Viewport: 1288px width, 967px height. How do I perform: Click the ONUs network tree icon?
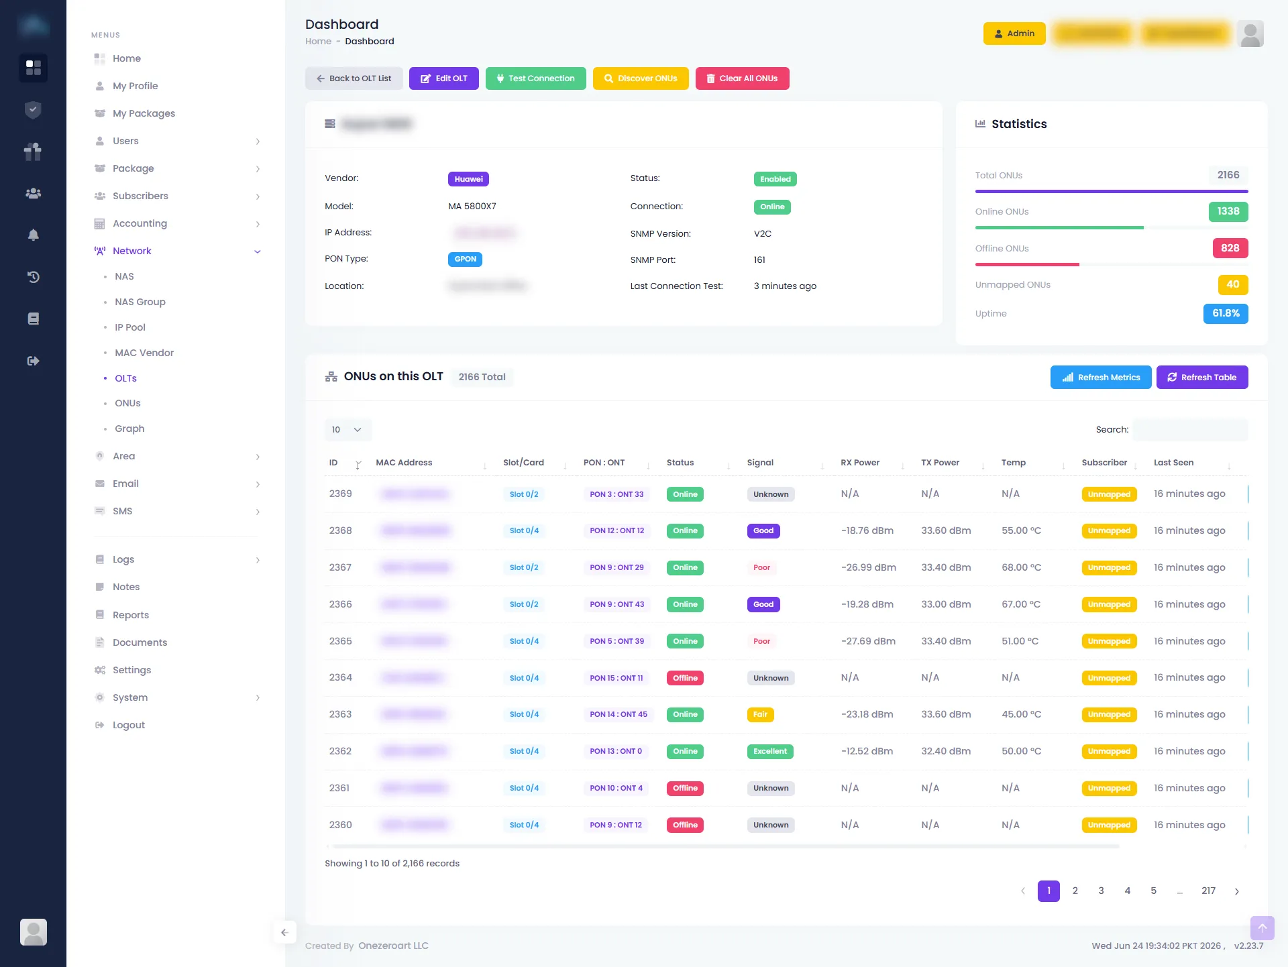point(331,377)
